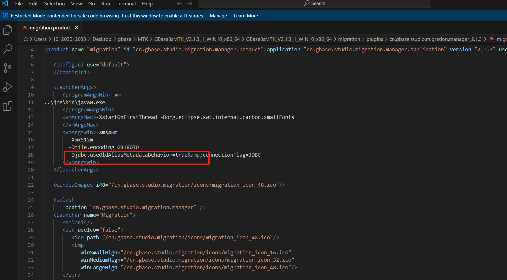
Task: Open the File menu
Action: coord(19,3)
